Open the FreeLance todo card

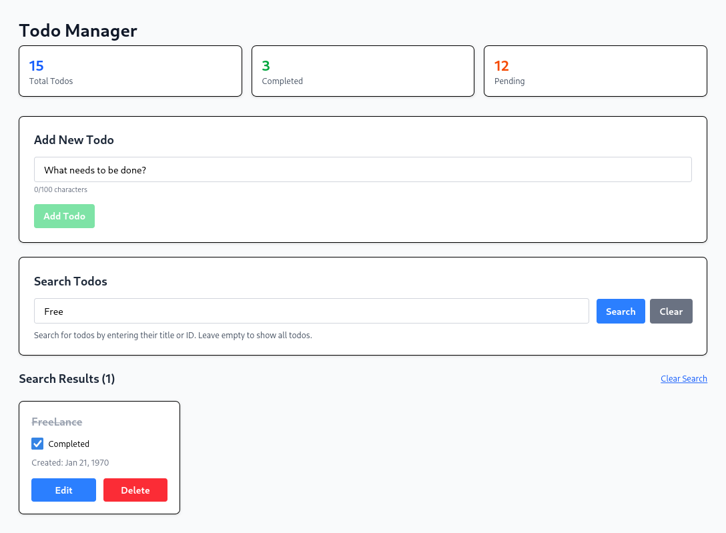pyautogui.click(x=99, y=457)
